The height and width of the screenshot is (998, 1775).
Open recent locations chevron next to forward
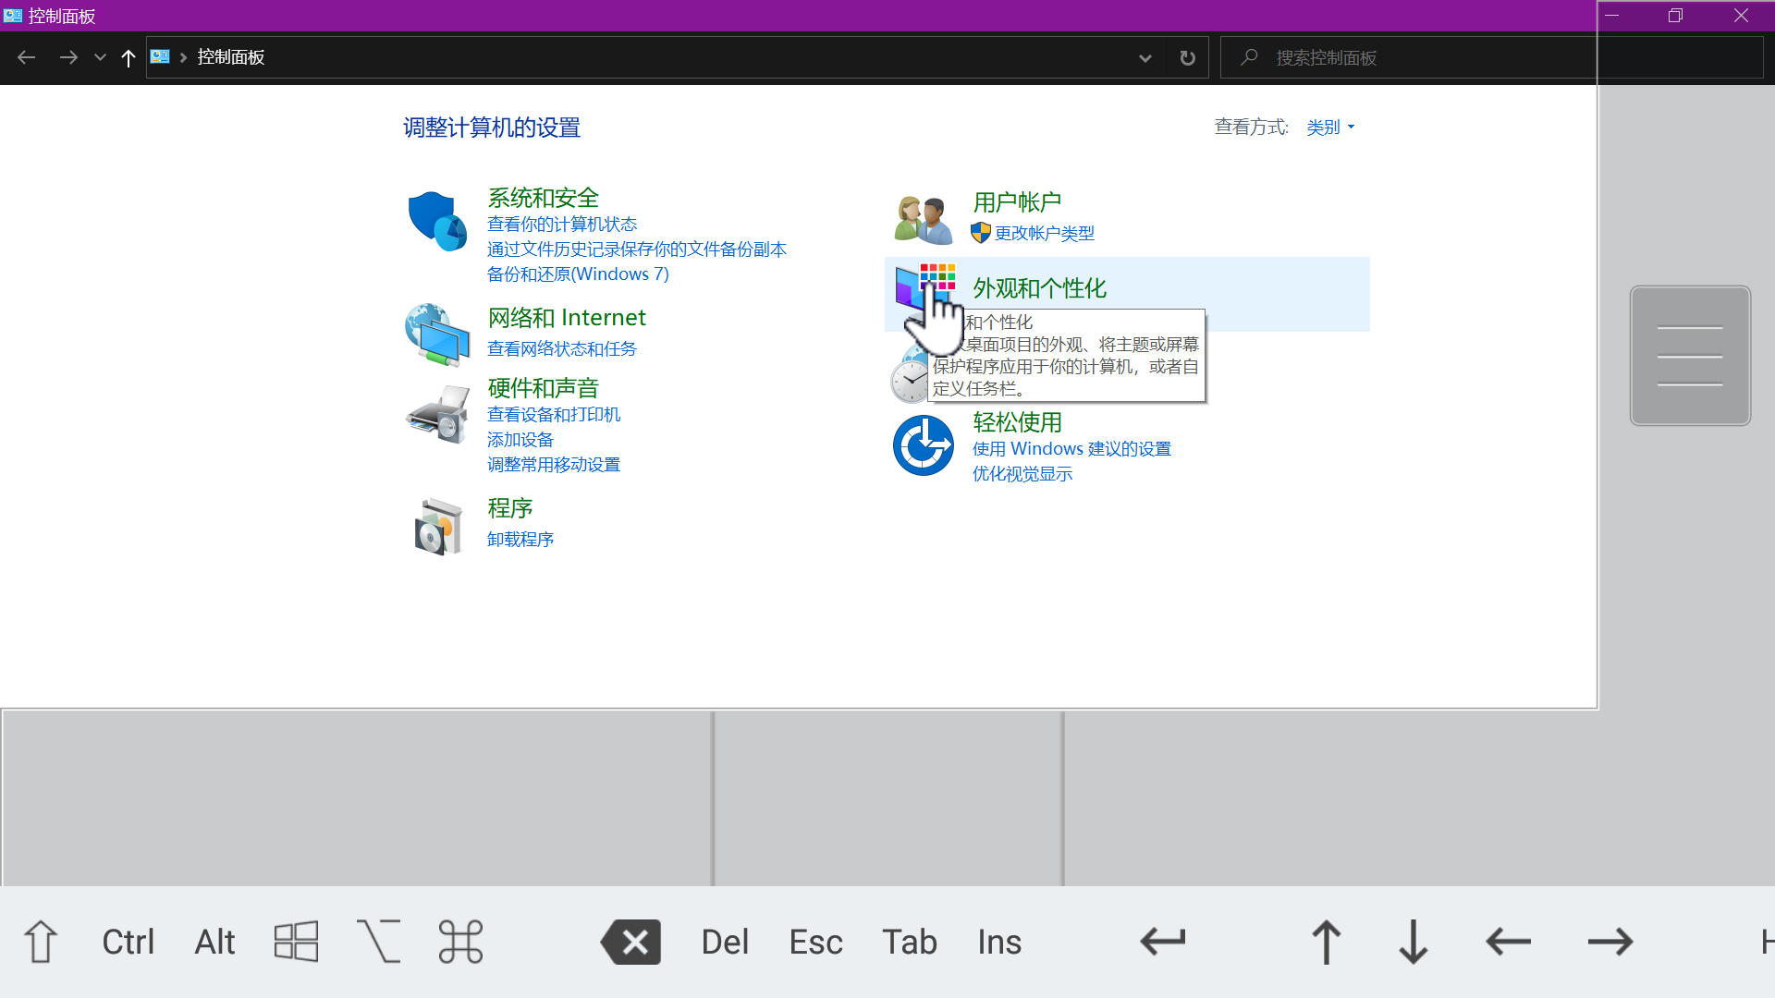[100, 58]
